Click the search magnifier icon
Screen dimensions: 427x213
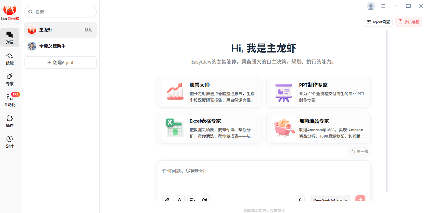click(x=31, y=12)
